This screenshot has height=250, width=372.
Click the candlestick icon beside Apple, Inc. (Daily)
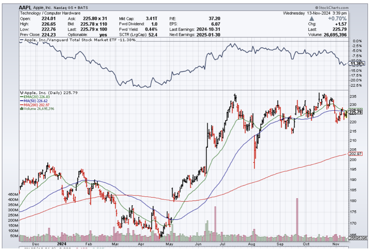tap(21, 93)
